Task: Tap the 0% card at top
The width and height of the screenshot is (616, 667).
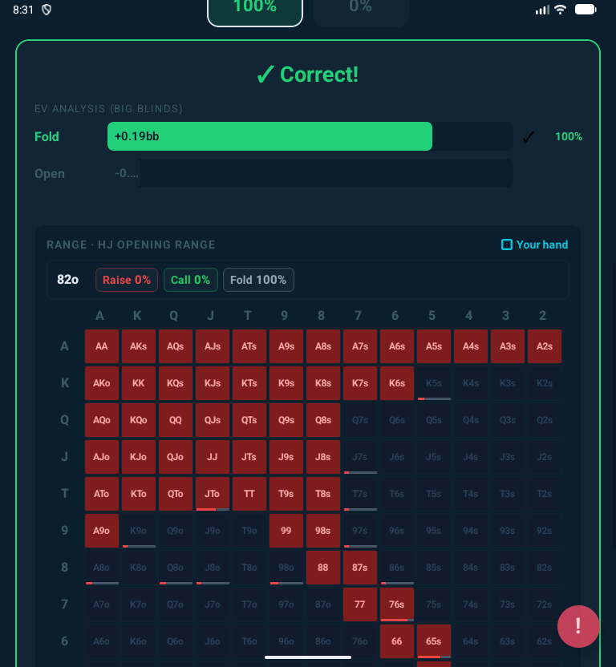Action: pos(361,8)
